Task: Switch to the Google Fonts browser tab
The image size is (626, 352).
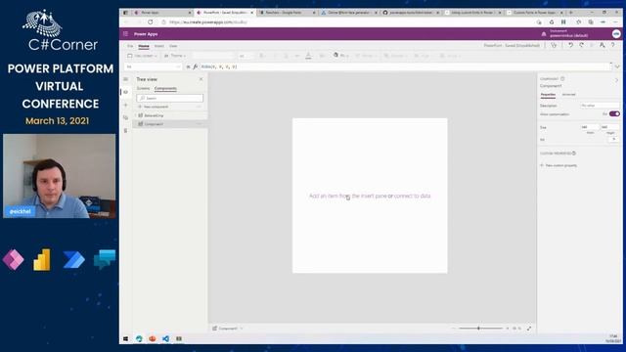Action: pos(287,13)
